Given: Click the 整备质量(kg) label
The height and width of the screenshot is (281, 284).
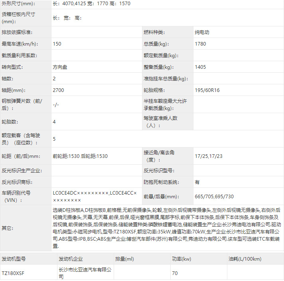Looking at the screenshot, I should coord(159,67).
